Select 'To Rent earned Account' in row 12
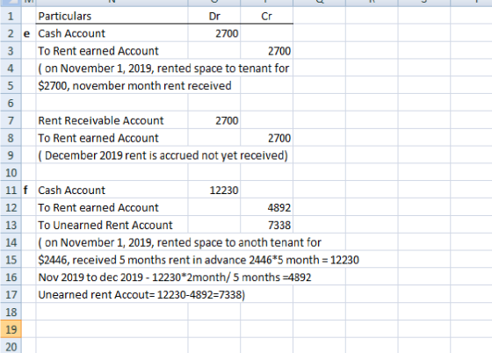 (112, 207)
